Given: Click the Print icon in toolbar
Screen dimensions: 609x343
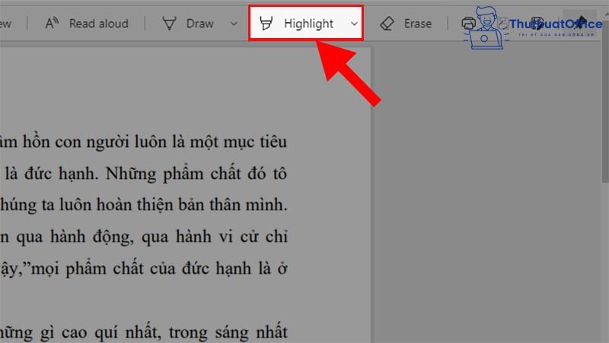Looking at the screenshot, I should pyautogui.click(x=468, y=24).
